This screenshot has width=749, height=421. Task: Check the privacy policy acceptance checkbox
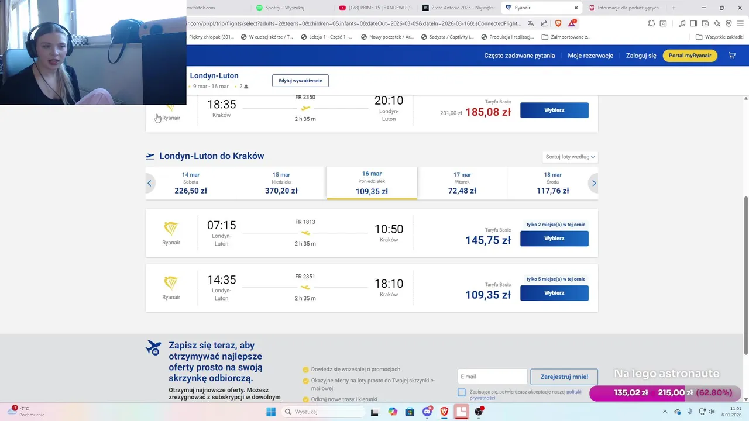462,392
